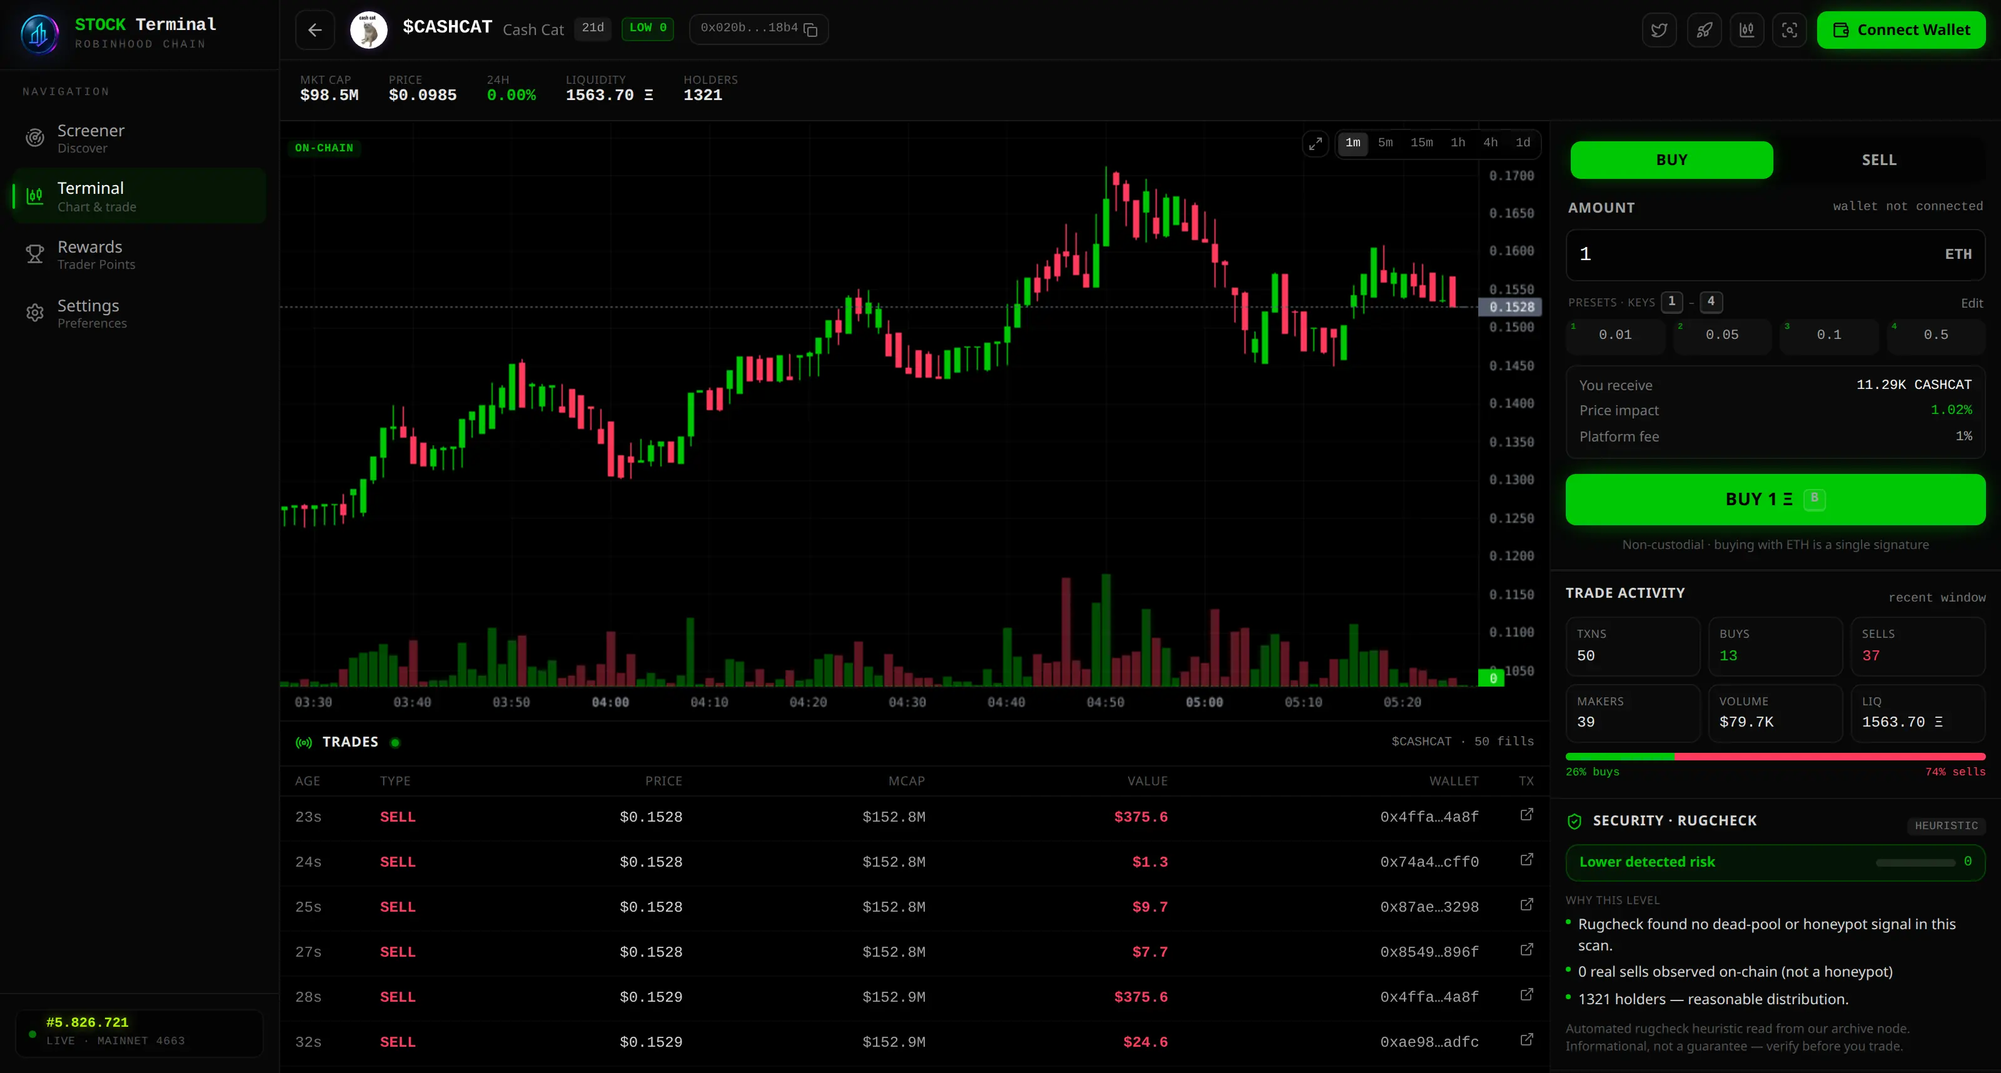
Task: Click the MAKERS 39 stat card
Action: coord(1632,712)
